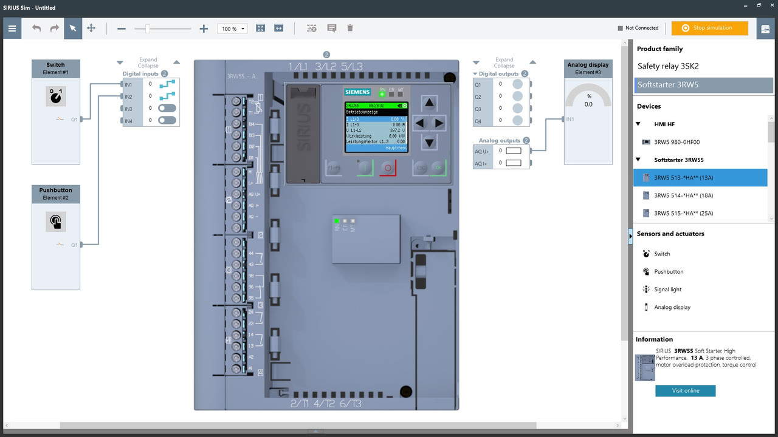Click the trash delete icon
The image size is (778, 437).
(350, 28)
